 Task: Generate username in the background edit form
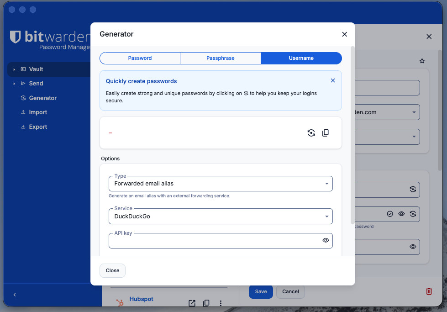click(x=413, y=190)
